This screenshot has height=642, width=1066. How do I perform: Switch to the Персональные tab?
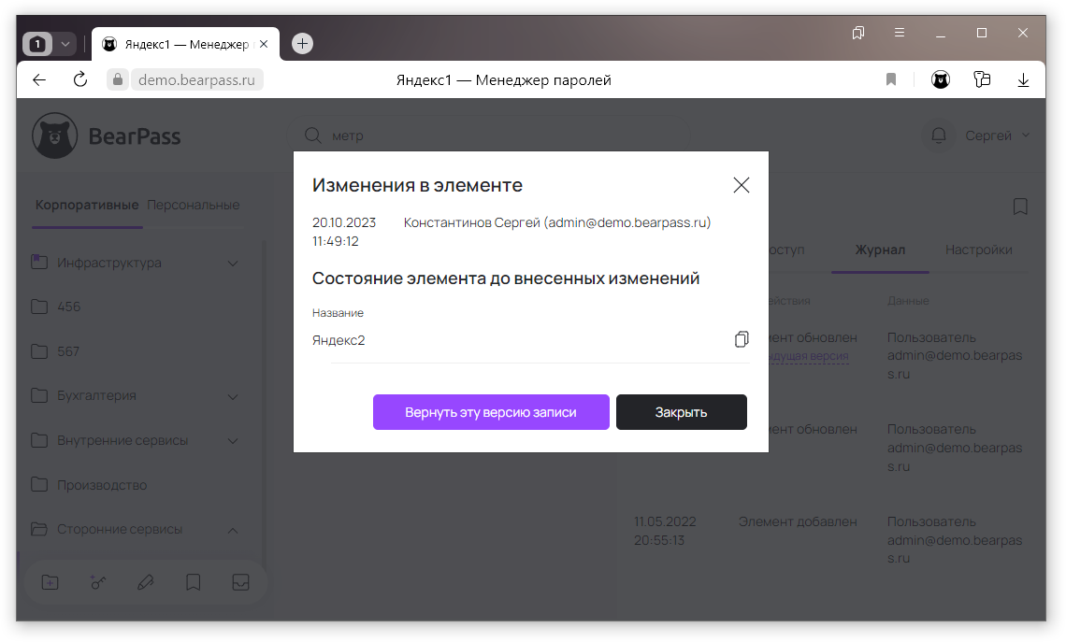(193, 205)
